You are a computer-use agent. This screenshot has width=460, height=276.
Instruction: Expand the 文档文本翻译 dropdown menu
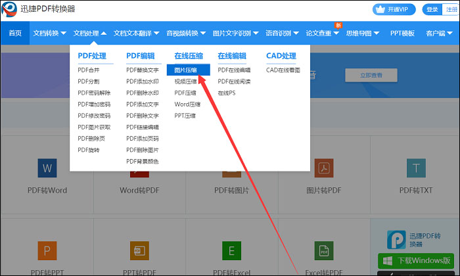coord(137,33)
